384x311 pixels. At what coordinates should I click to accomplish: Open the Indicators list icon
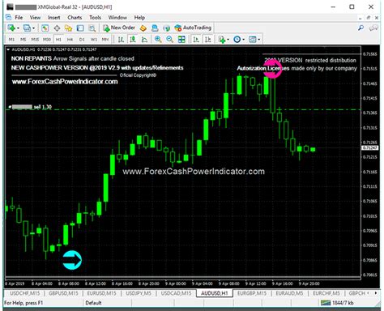[x=222, y=40]
